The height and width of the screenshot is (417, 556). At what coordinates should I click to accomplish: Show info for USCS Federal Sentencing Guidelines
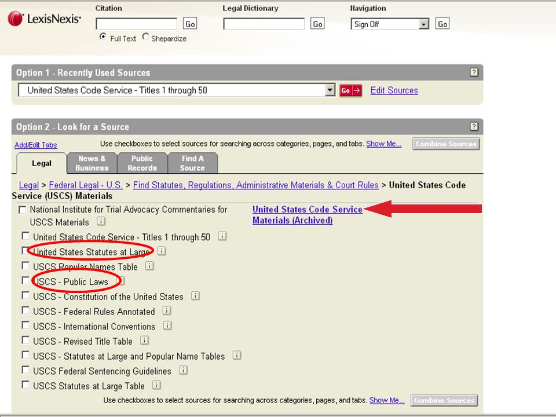[184, 370]
